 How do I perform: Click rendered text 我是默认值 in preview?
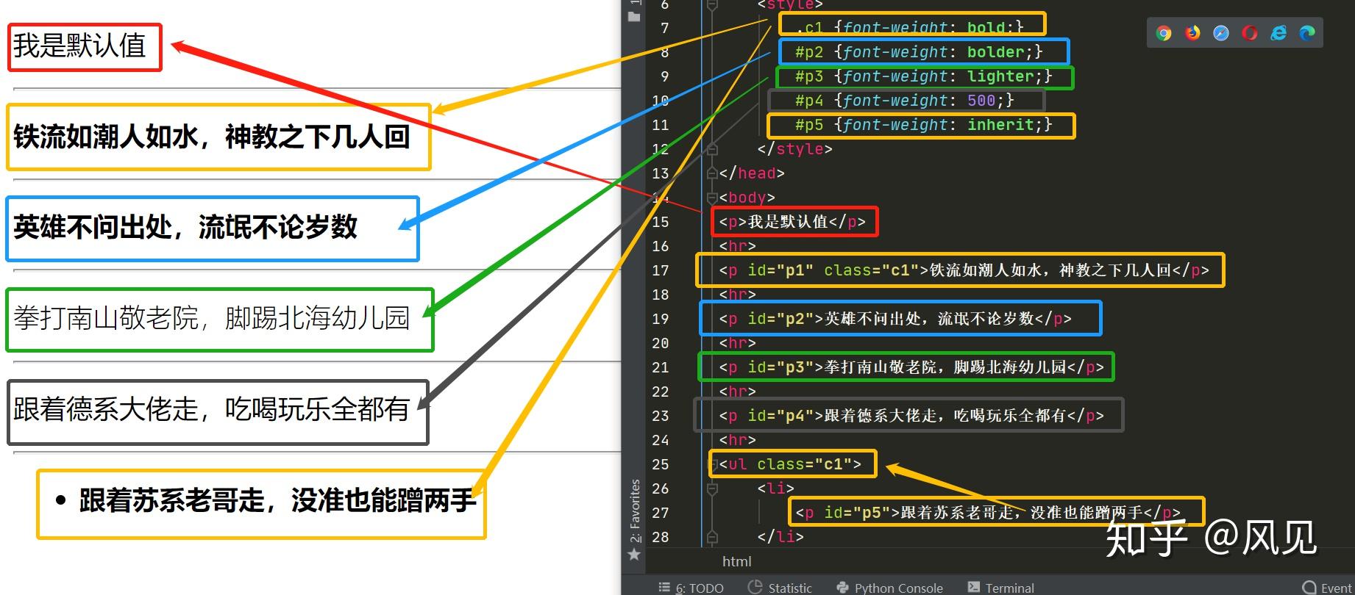[x=79, y=46]
